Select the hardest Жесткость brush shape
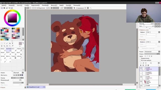This screenshot has width=161, height=90. point(22,75)
